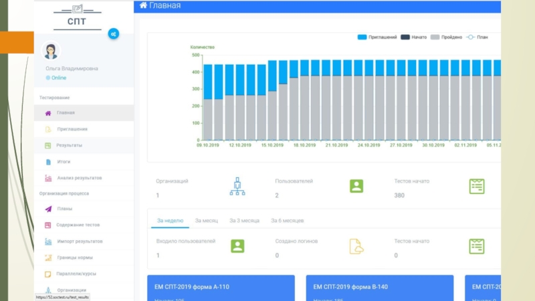Click the Создано логинов yellow file icon

[x=356, y=246]
